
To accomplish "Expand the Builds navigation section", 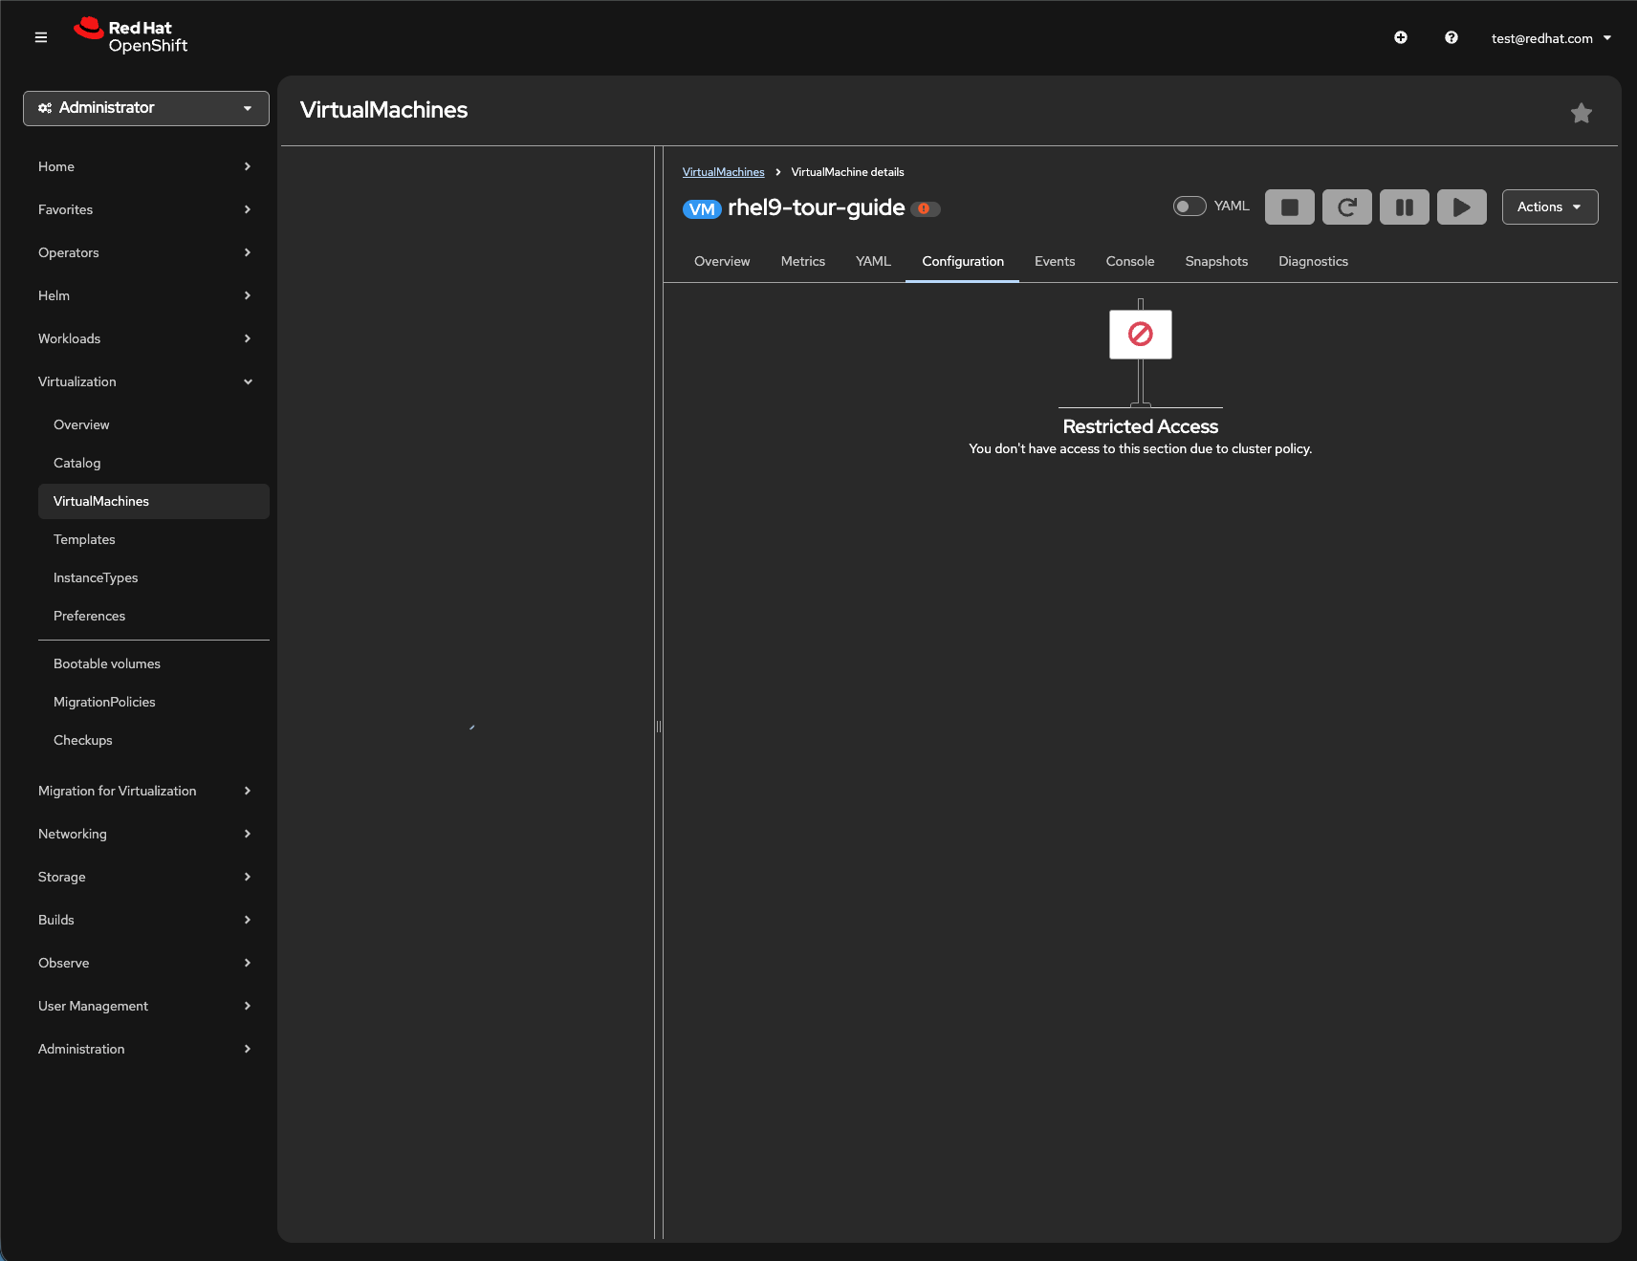I will point(146,920).
